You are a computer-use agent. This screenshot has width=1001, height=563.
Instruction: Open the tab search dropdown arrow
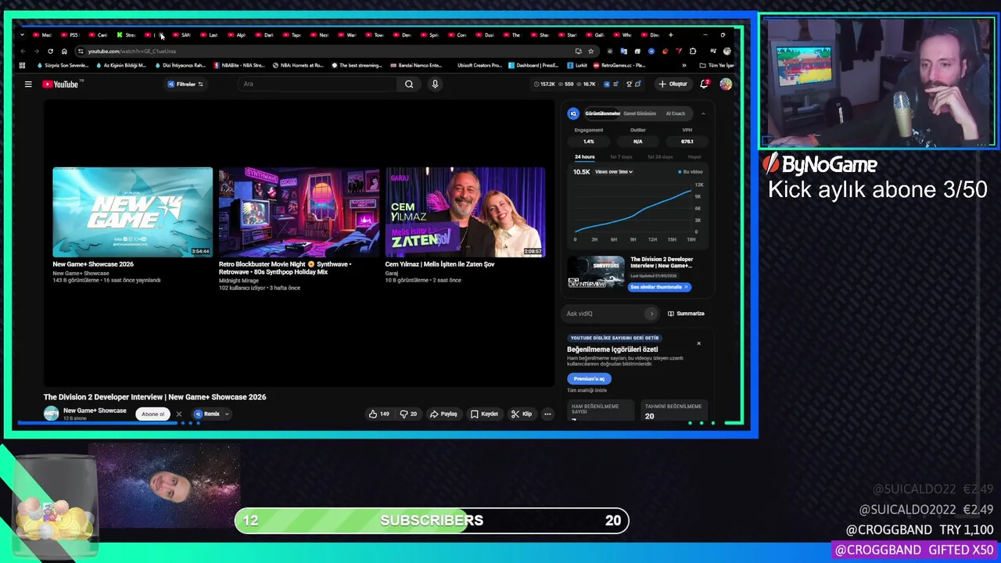click(22, 34)
